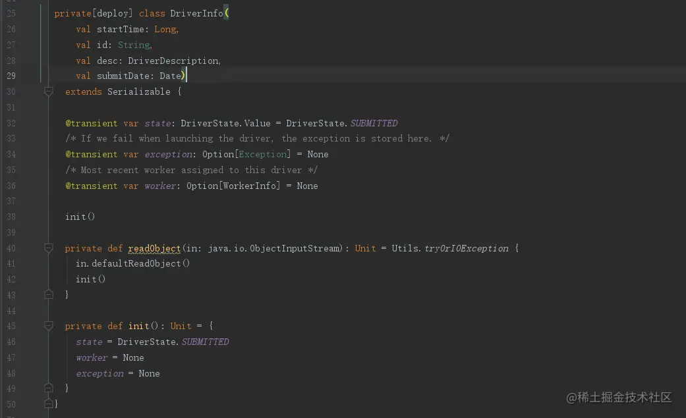Image resolution: width=686 pixels, height=418 pixels.
Task: Click java.io.ObjectInputStream parameter type
Action: coord(275,248)
